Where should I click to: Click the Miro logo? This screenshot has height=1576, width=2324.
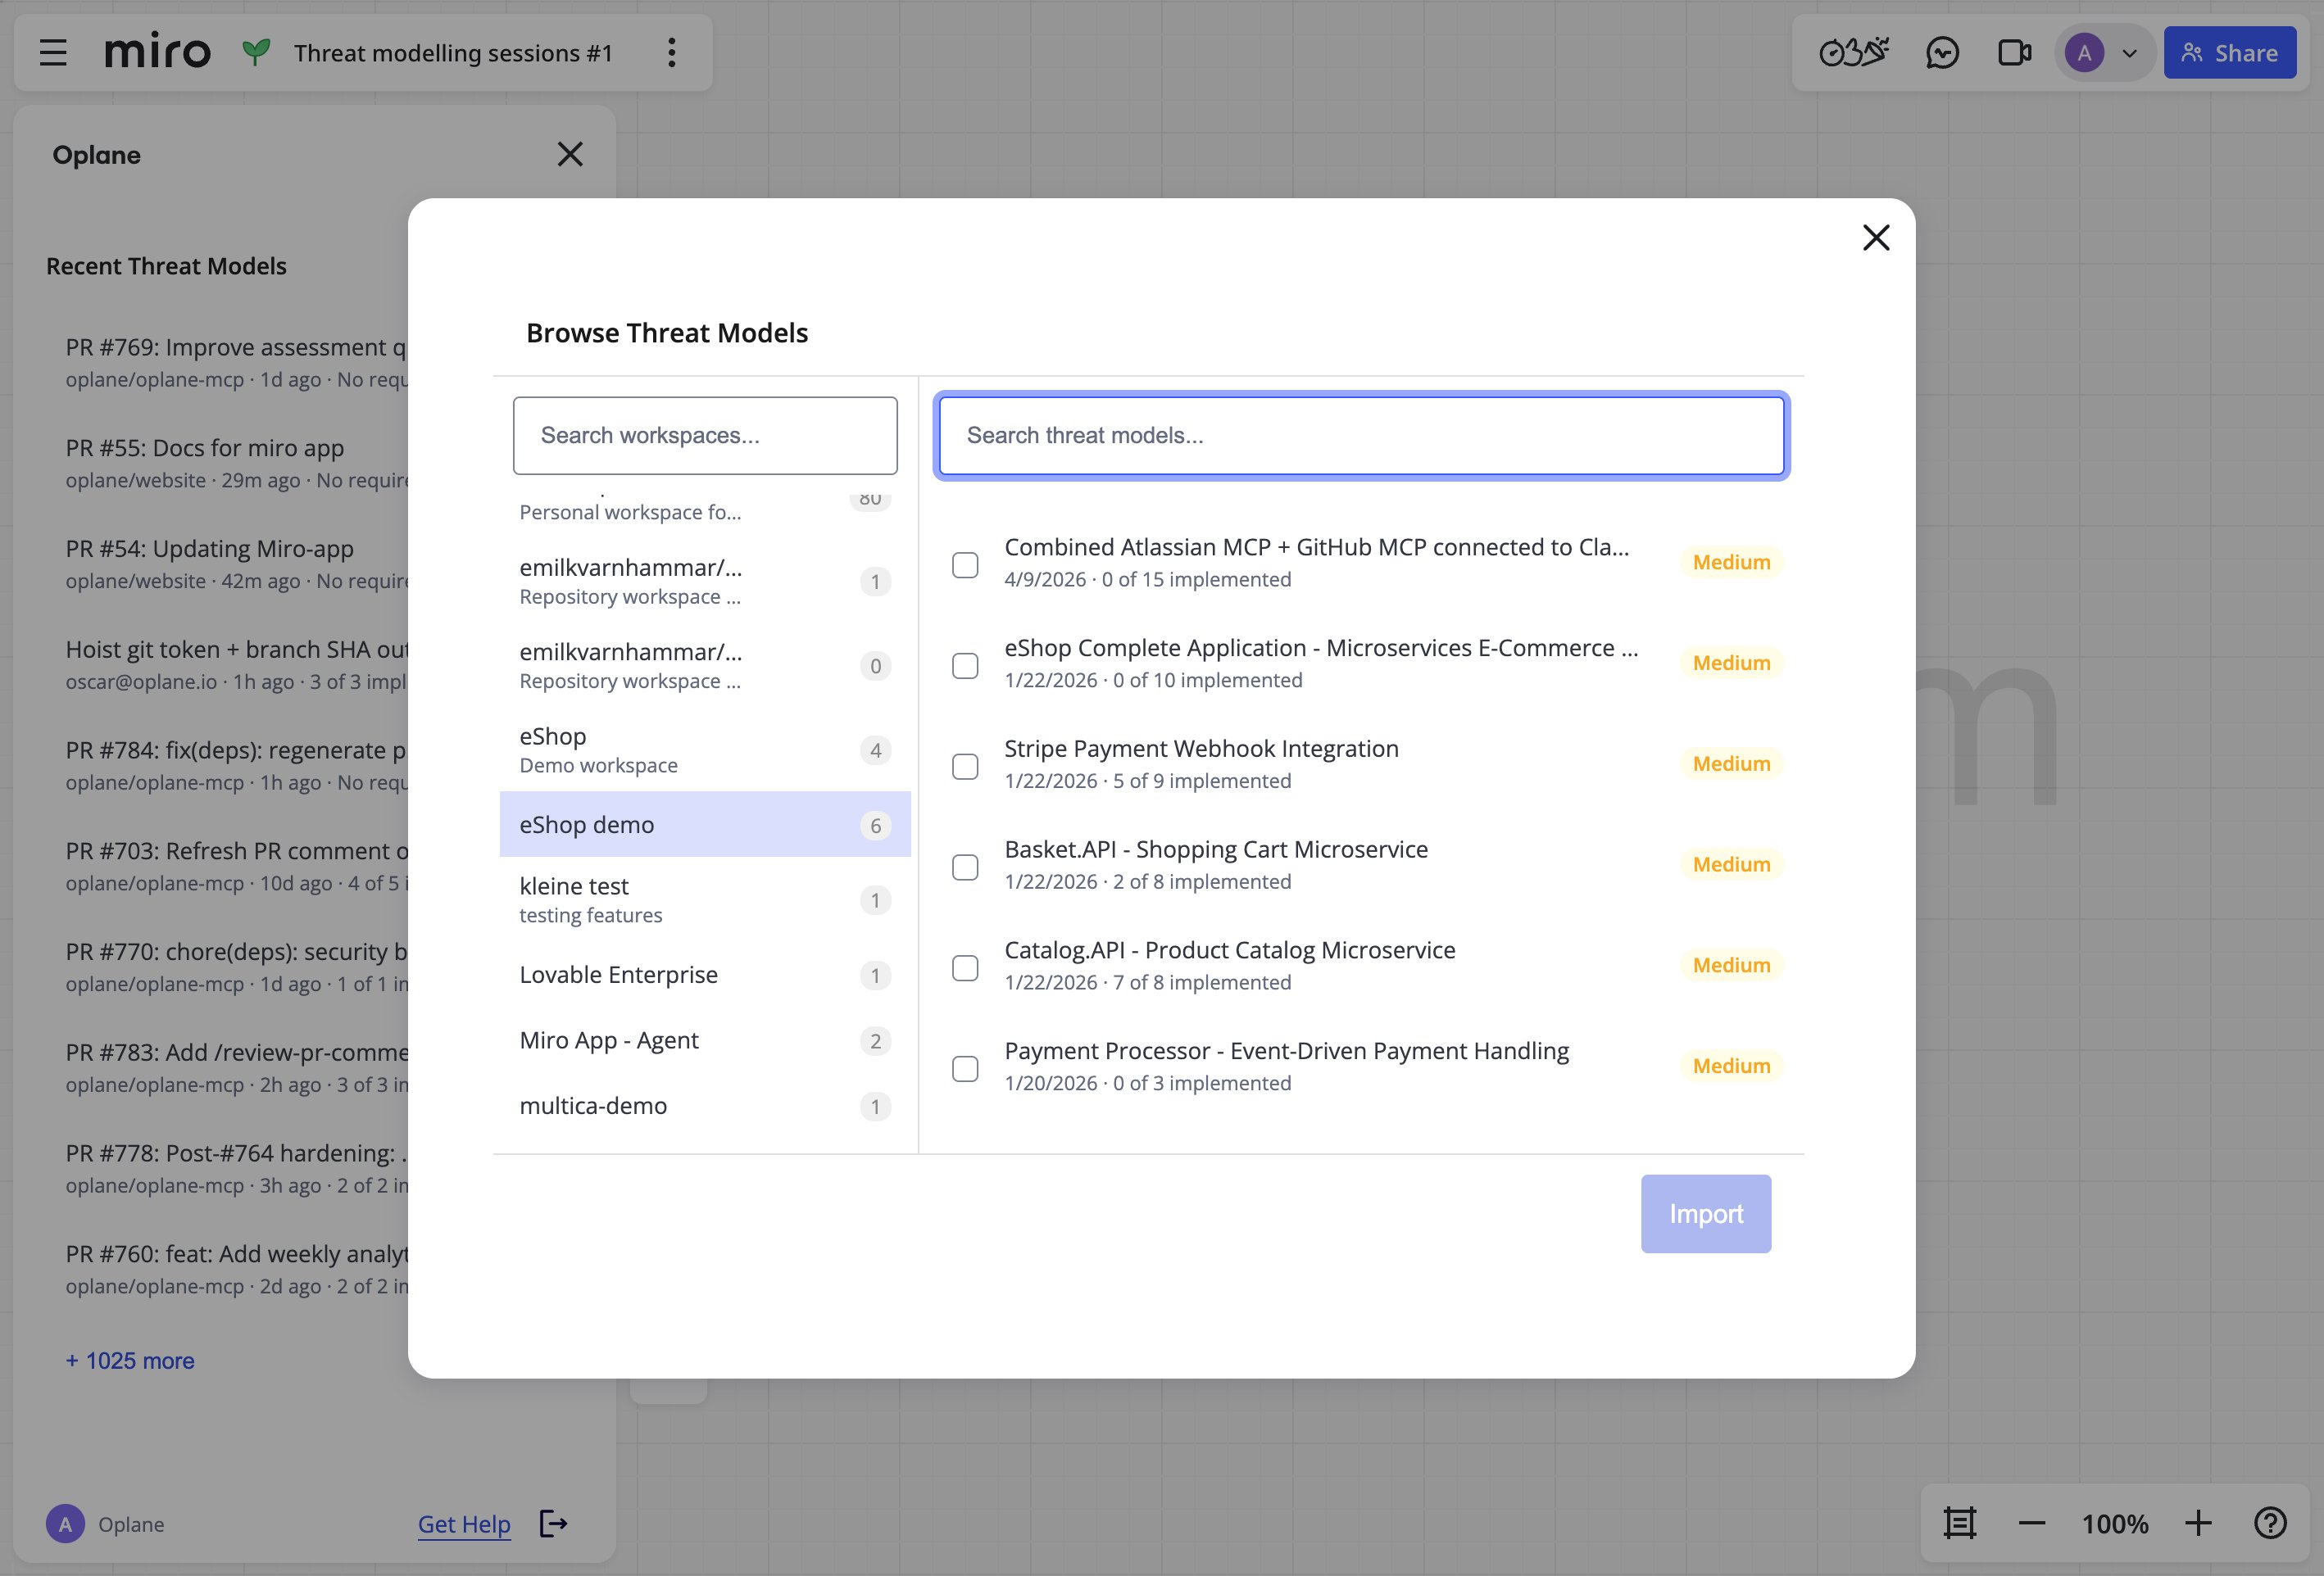[x=158, y=52]
